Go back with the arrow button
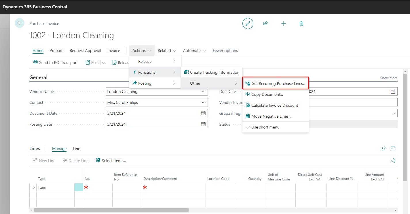Screen dimensions: 410x214 coord(20,23)
